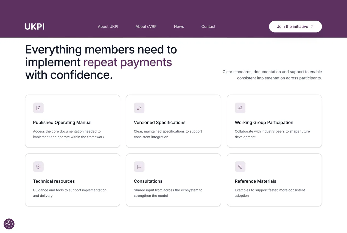Click 'Shared input from across the ecosystem' text
Viewport: 347px width, 233px height.
168,193
